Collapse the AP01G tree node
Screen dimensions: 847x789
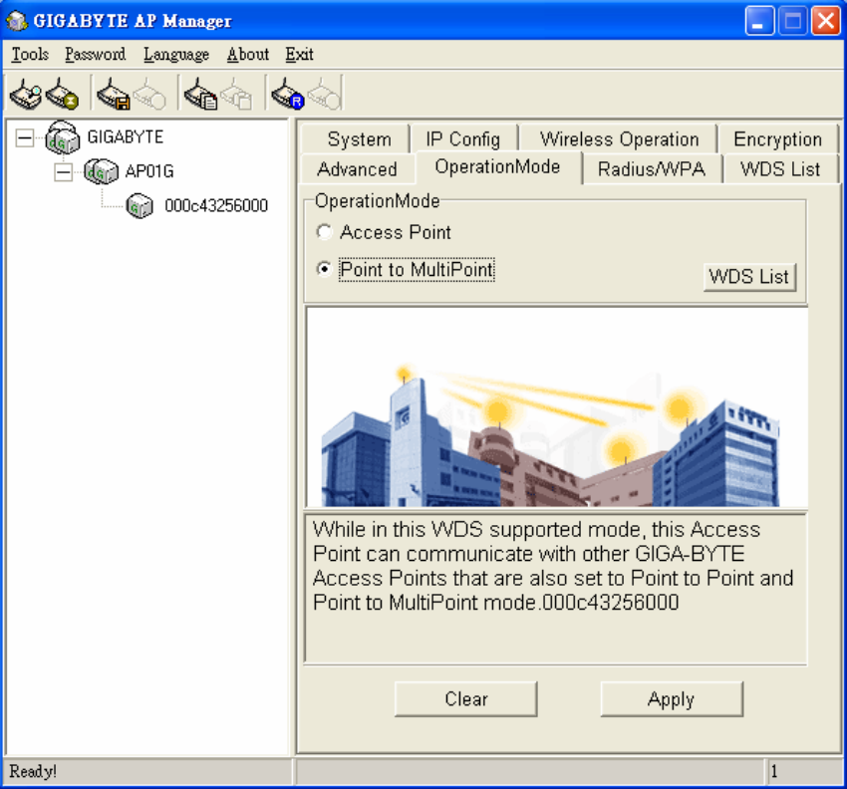[x=63, y=172]
